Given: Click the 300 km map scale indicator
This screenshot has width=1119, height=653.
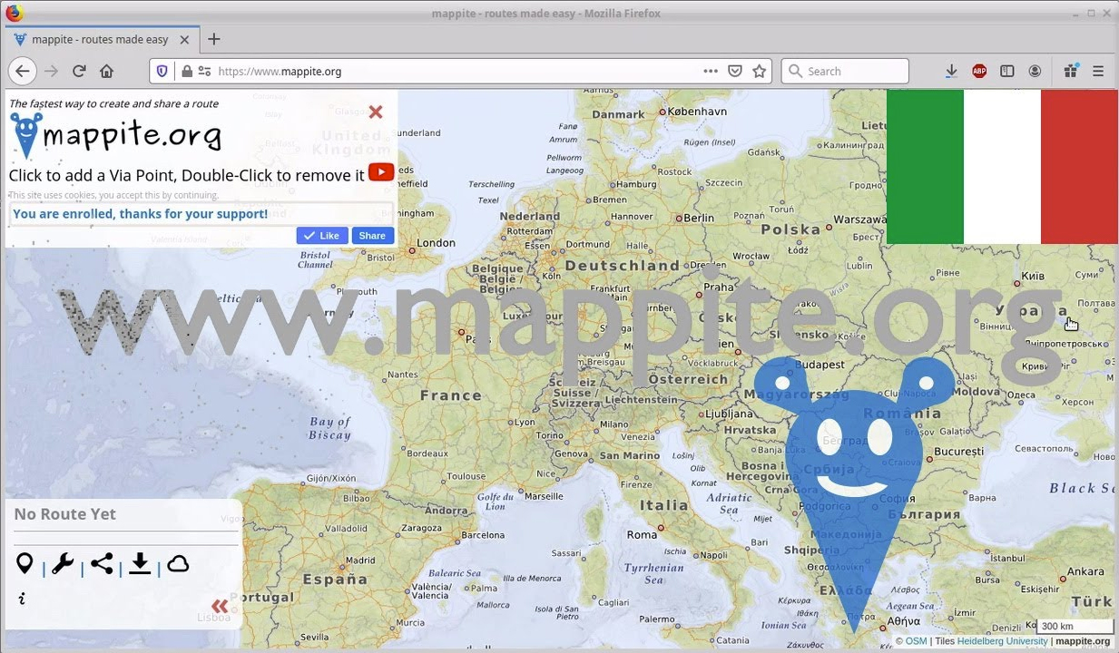Looking at the screenshot, I should pyautogui.click(x=1075, y=626).
